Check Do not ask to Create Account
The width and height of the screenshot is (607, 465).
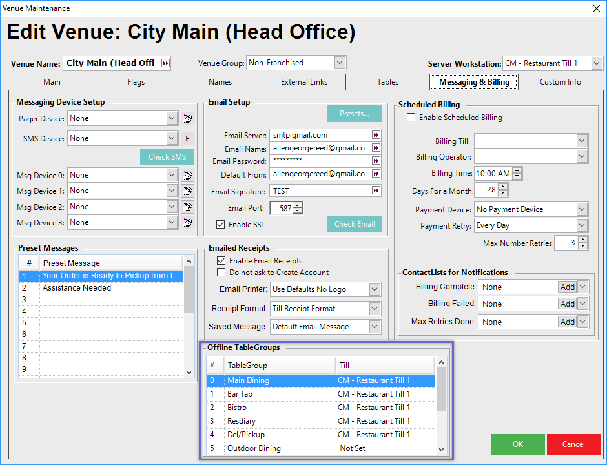coord(221,273)
